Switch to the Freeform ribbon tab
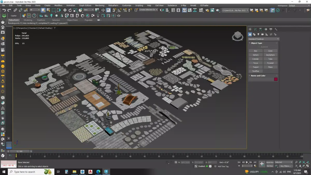Screen dimensions: 311x175 tap(41, 20)
